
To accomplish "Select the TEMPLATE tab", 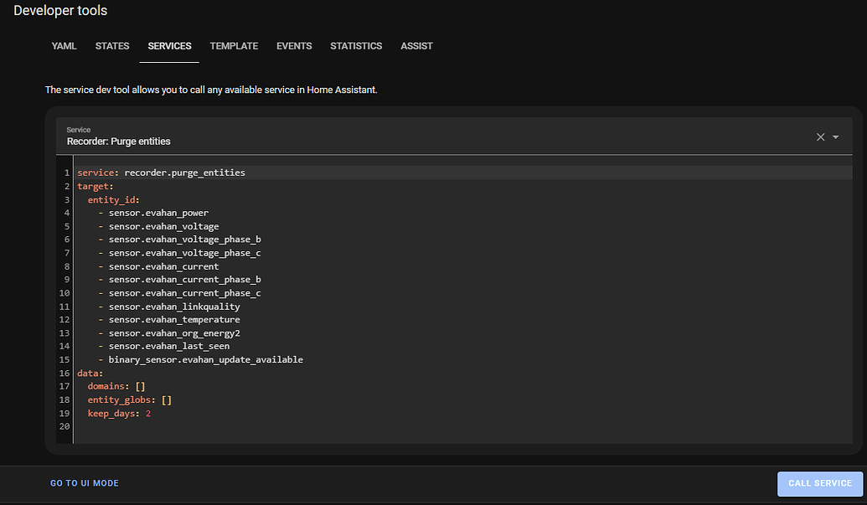I will (x=234, y=46).
